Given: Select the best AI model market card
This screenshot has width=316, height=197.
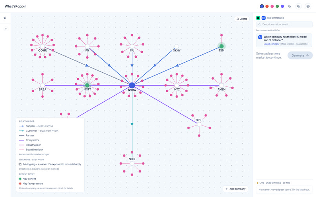Looking at the screenshot, I should pyautogui.click(x=284, y=40).
